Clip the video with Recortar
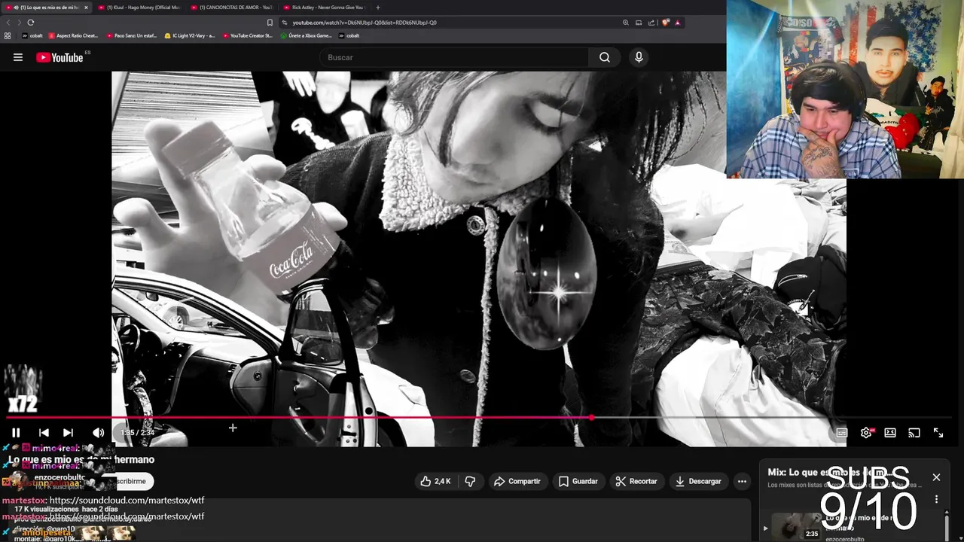The height and width of the screenshot is (542, 964). [636, 481]
